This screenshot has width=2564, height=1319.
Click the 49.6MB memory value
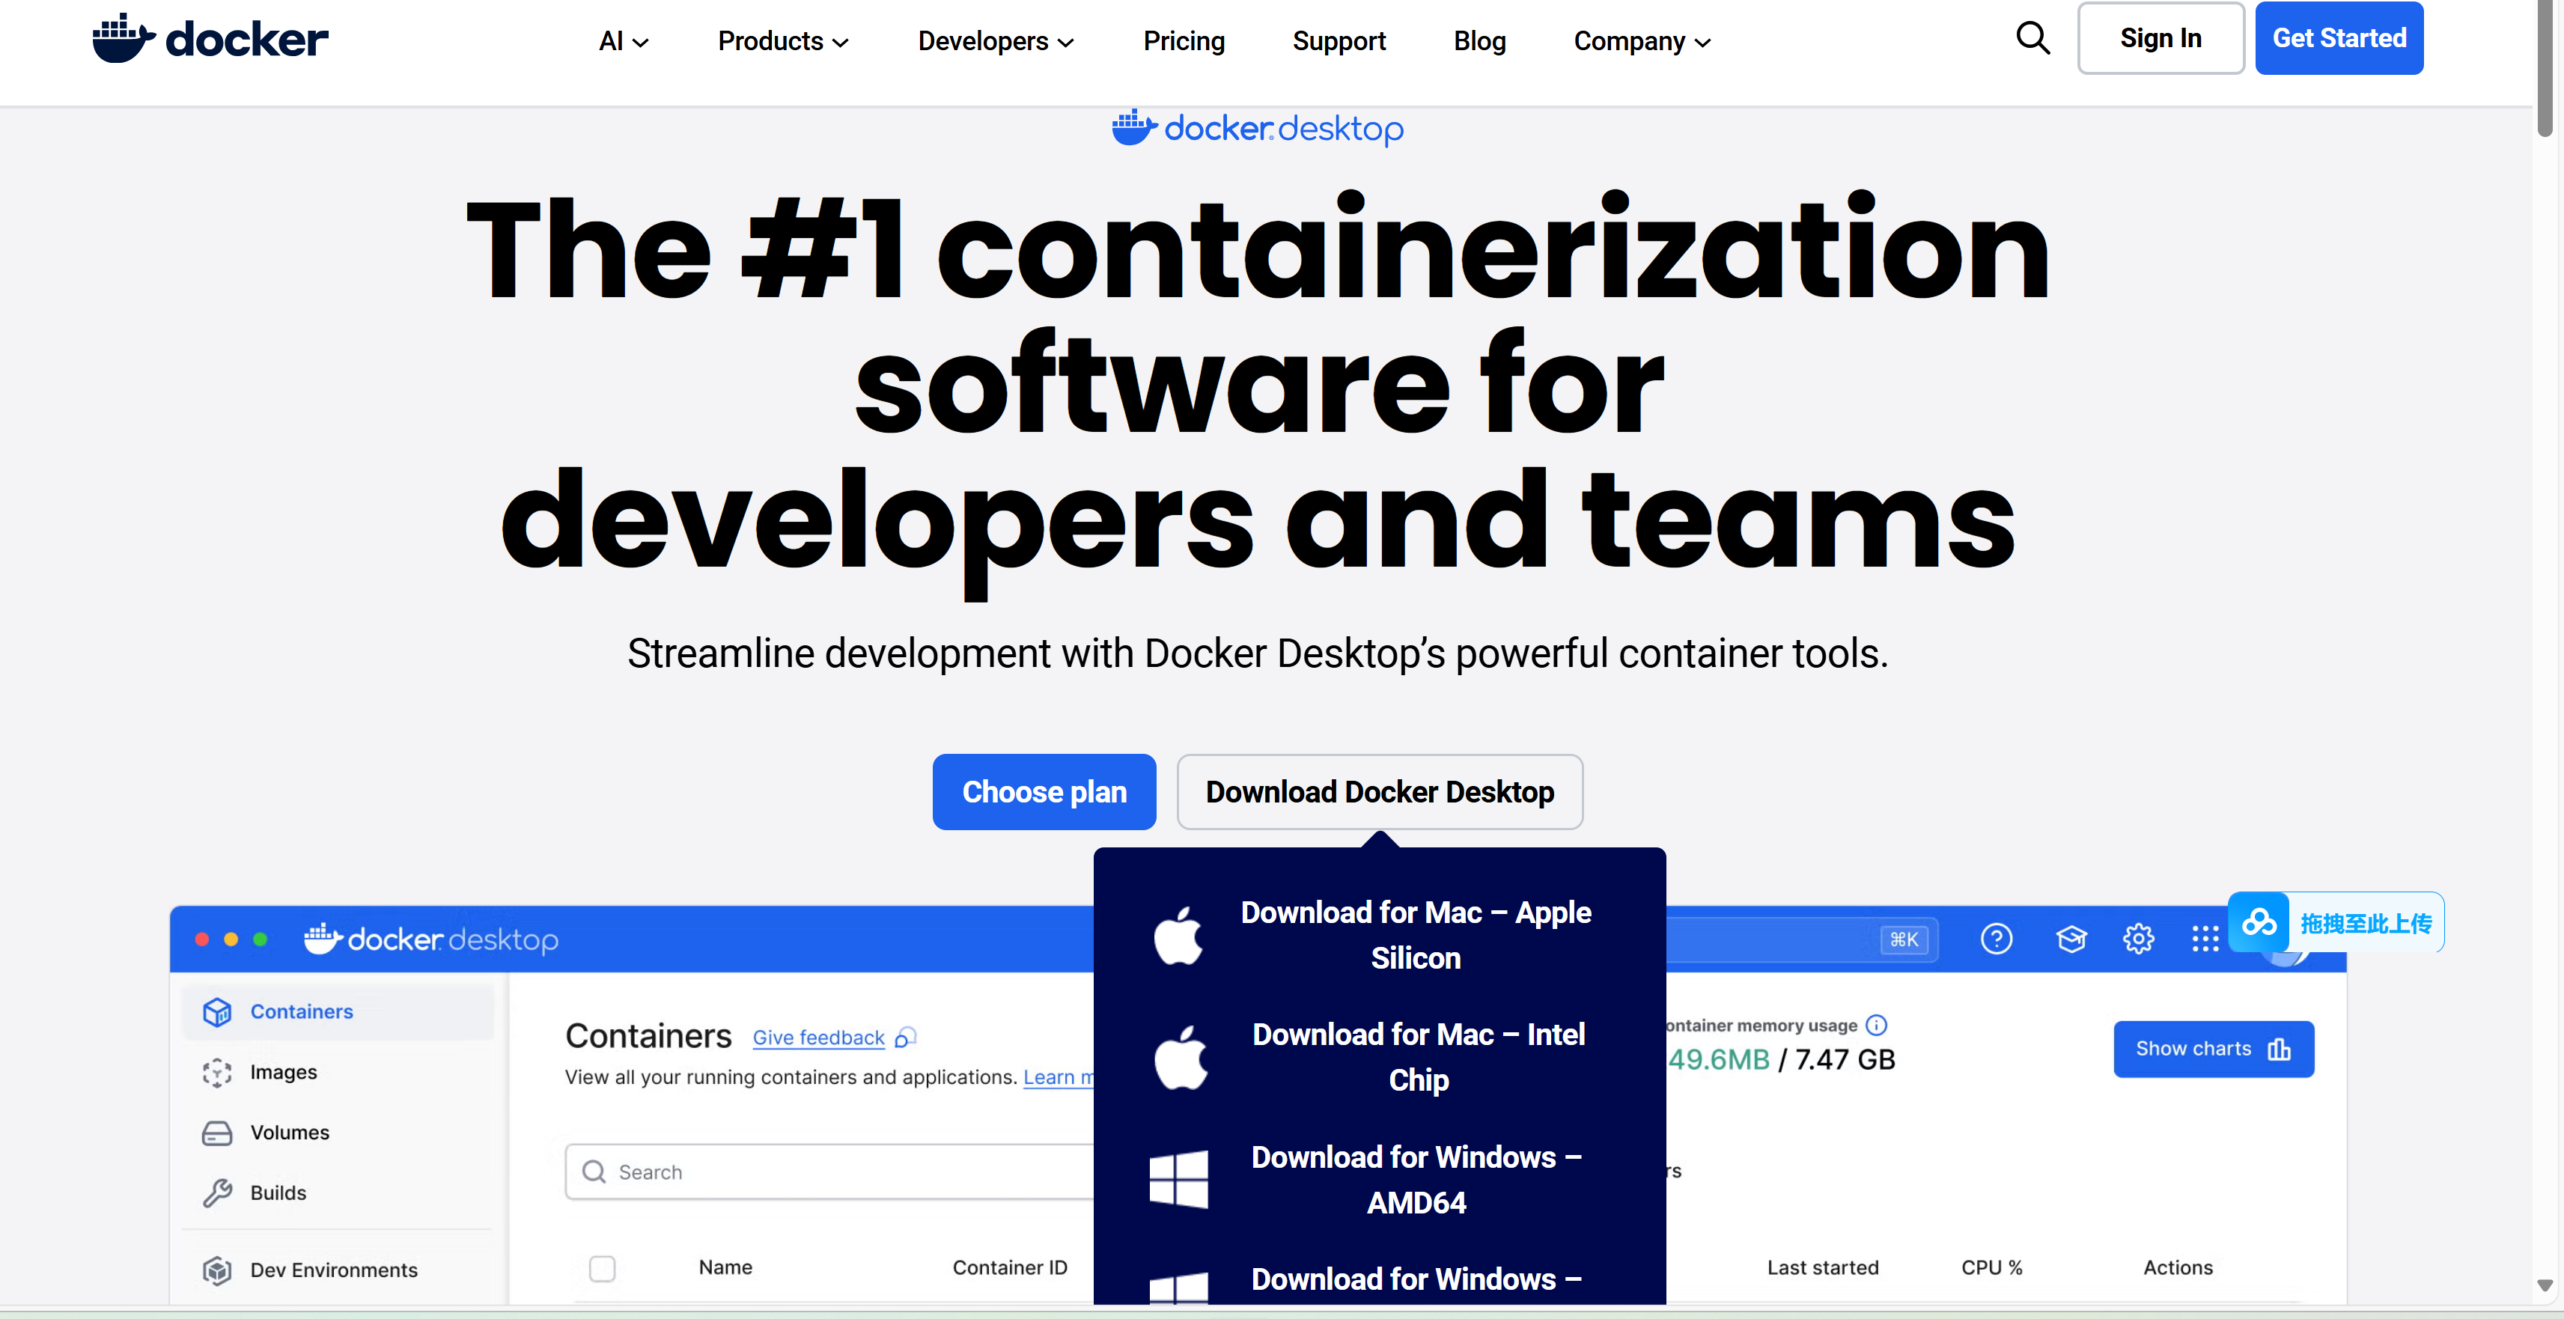pyautogui.click(x=1719, y=1059)
